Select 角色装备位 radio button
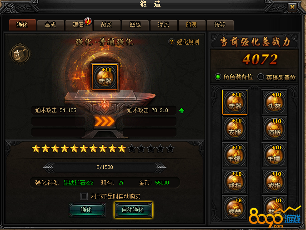Screen dimensions: 306x230 coord(218,77)
